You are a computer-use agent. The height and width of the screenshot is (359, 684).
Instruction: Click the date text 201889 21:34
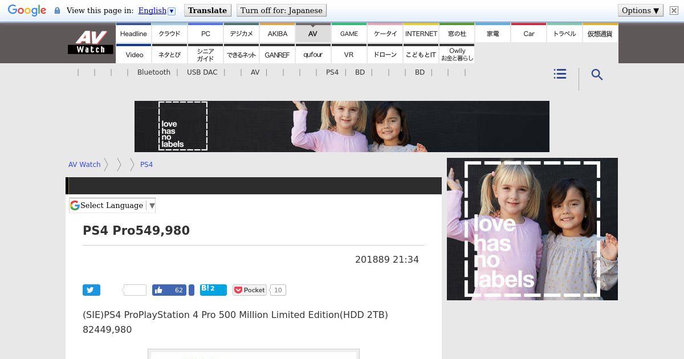tap(387, 259)
